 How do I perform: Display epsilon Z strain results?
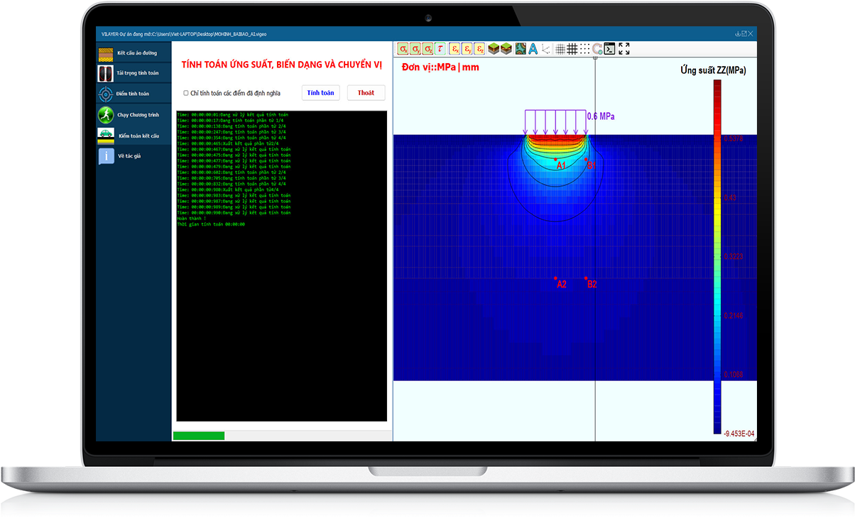pyautogui.click(x=480, y=49)
